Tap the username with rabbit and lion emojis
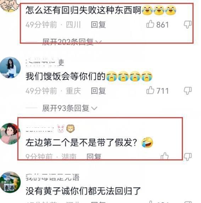Viewport: 201px width, 203px height. 50,129
